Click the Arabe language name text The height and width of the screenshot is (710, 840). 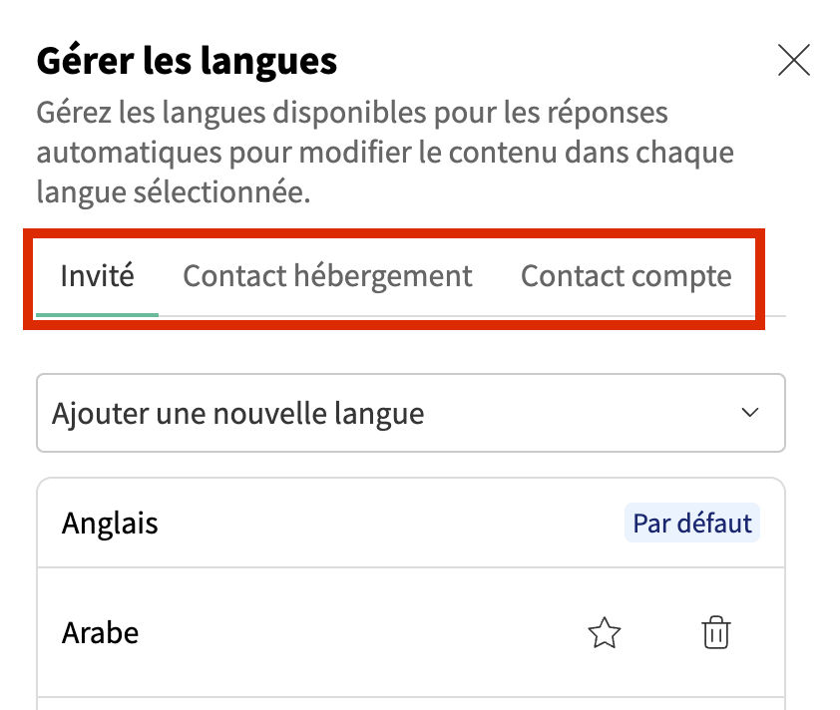(x=100, y=633)
